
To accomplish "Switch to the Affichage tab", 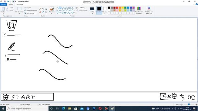I will [x=20, y=4].
